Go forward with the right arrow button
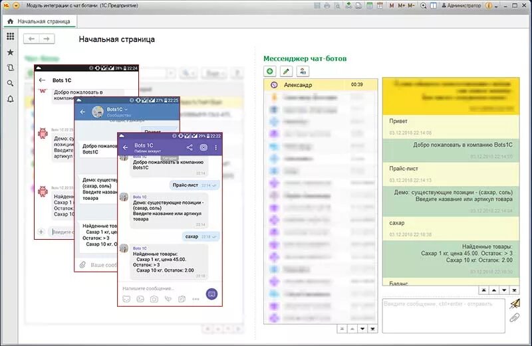 pos(47,39)
